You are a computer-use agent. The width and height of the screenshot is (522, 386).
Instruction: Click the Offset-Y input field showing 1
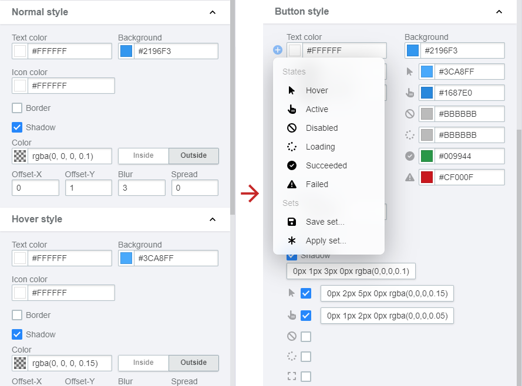[88, 187]
